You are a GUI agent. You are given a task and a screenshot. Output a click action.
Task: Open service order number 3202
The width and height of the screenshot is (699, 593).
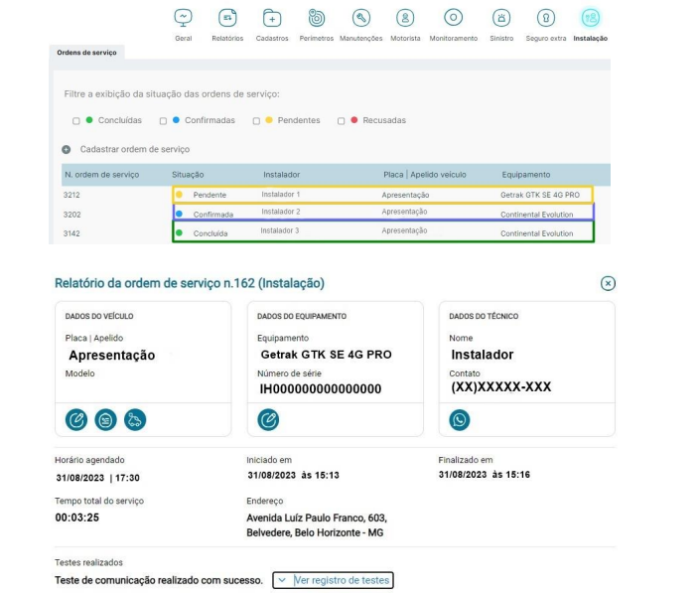(x=71, y=215)
